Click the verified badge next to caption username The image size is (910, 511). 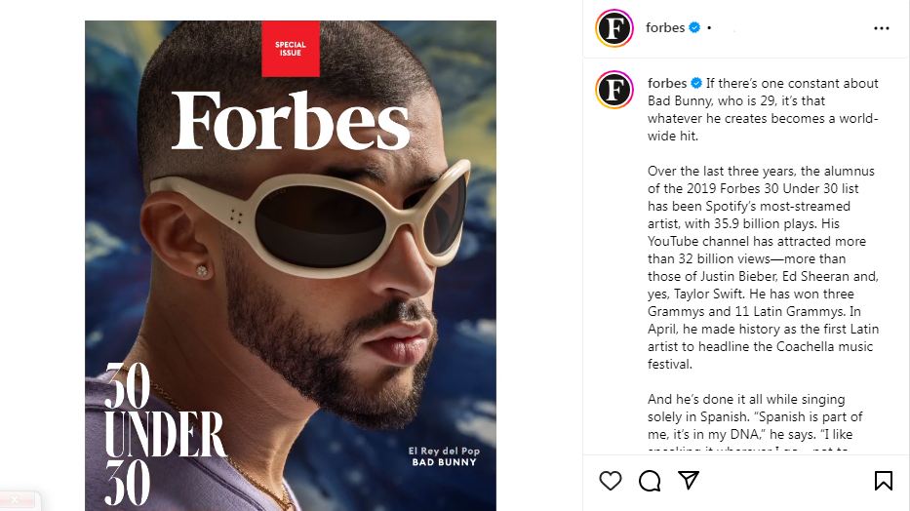[x=696, y=83]
